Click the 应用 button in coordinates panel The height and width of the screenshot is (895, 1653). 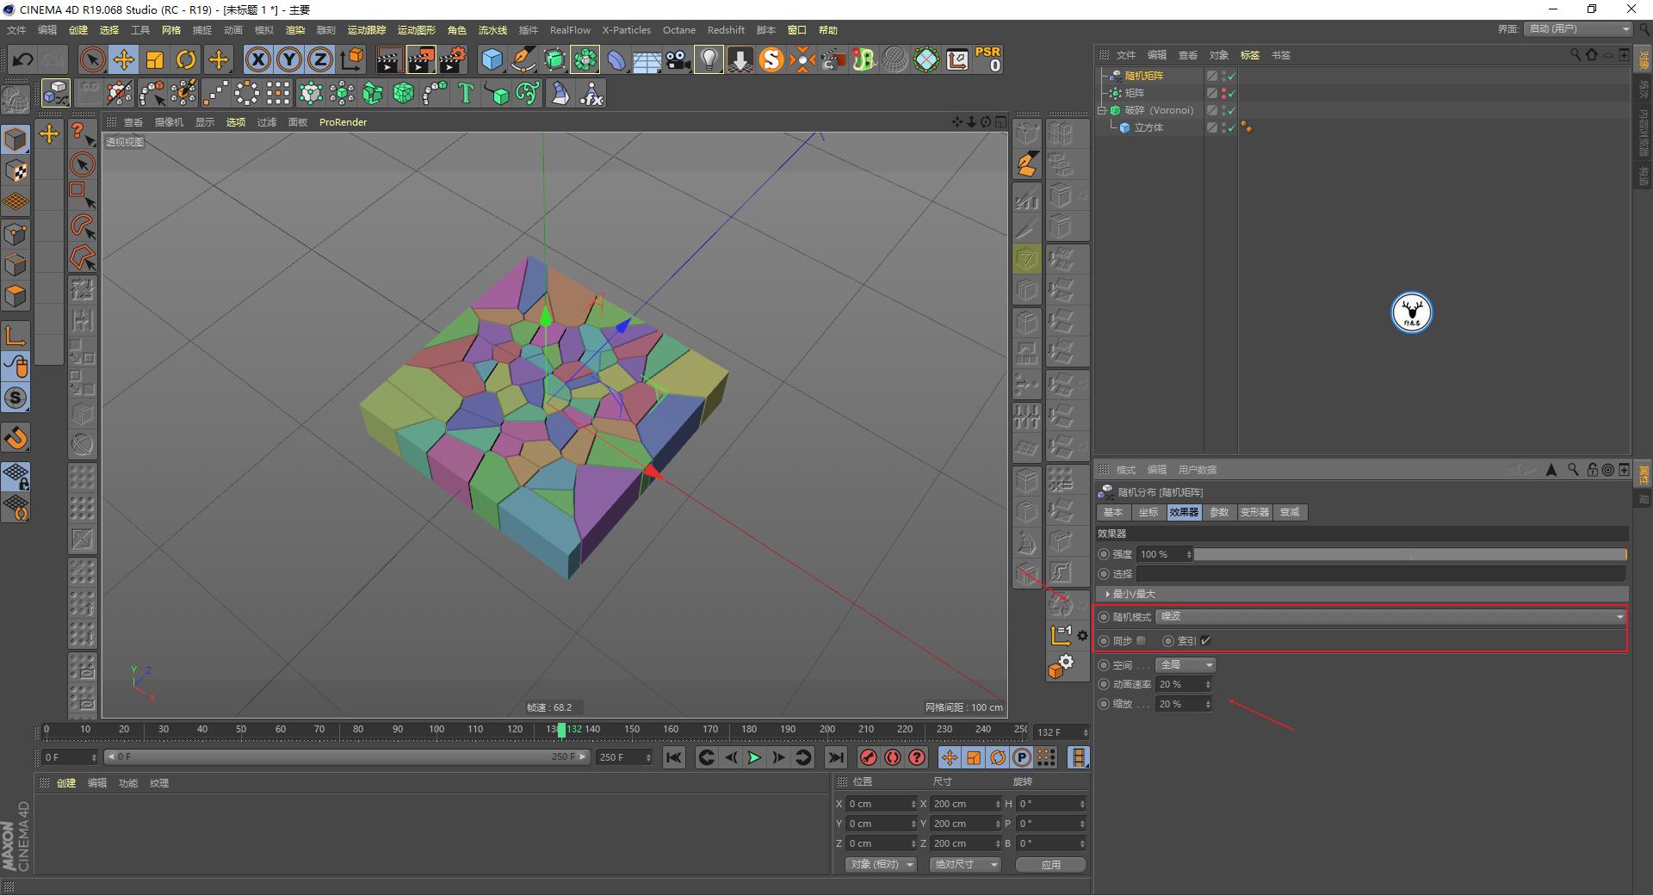[1049, 864]
